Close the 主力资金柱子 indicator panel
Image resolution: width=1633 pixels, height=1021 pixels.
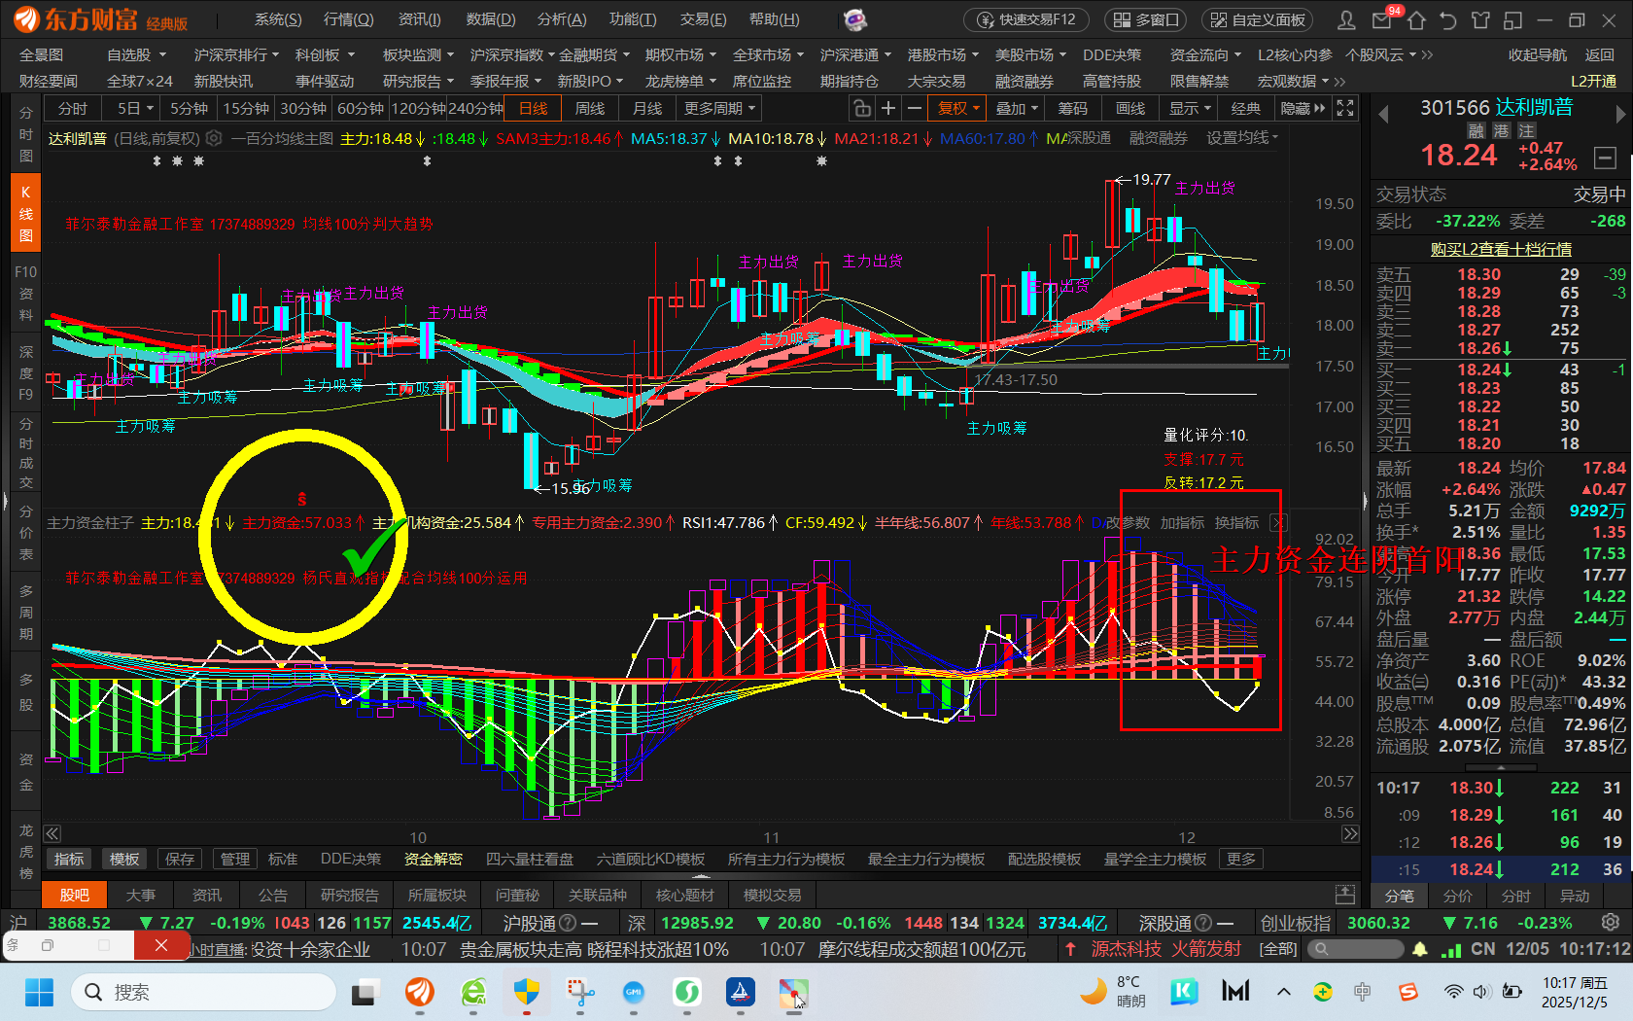click(1279, 523)
